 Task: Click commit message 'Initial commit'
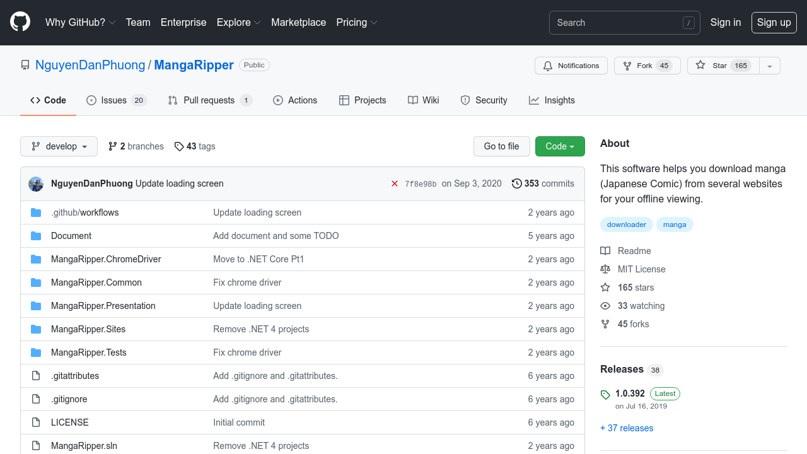click(239, 422)
